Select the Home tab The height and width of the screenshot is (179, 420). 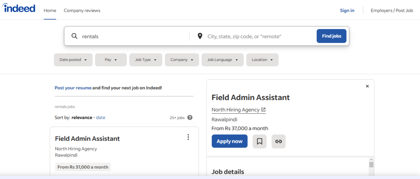tap(50, 10)
